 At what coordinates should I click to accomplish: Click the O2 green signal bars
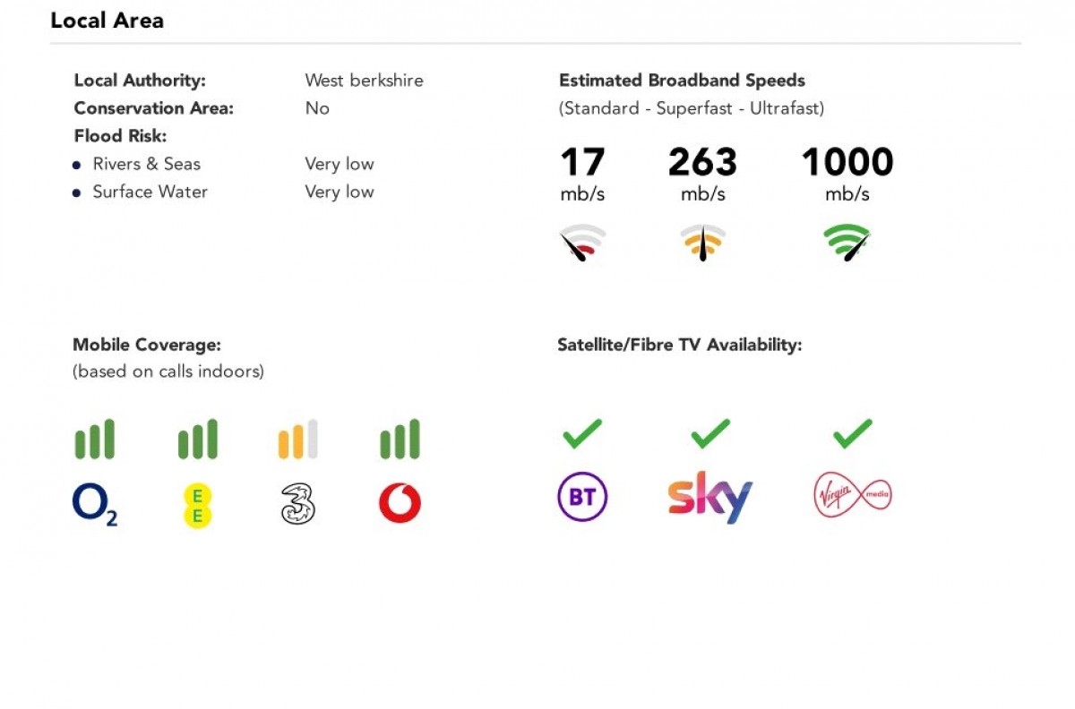[94, 440]
